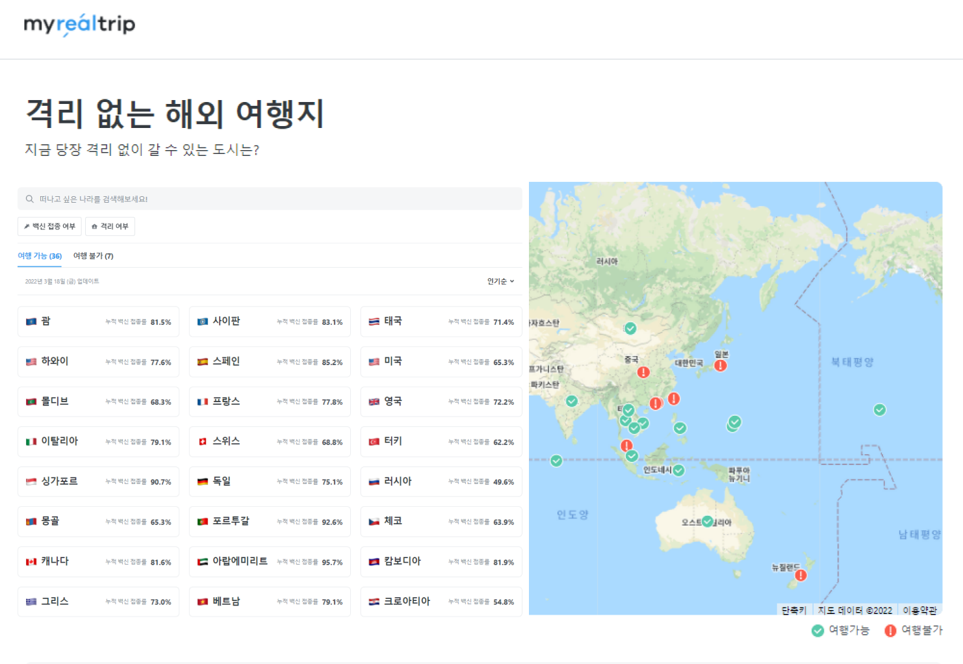This screenshot has width=963, height=664.
Task: Select the 여행 가능 (36) tab
Action: point(40,256)
